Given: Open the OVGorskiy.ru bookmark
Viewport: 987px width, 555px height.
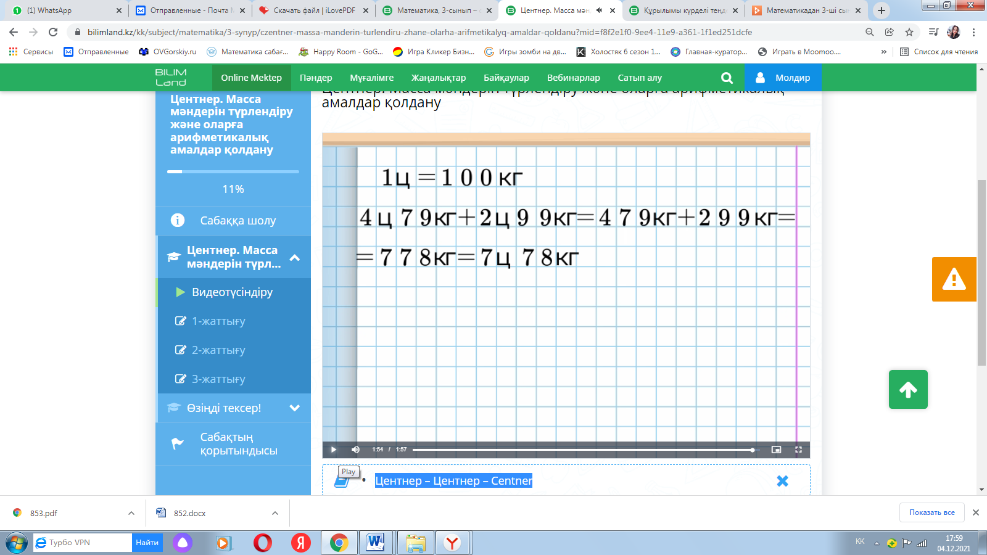Looking at the screenshot, I should 167,52.
